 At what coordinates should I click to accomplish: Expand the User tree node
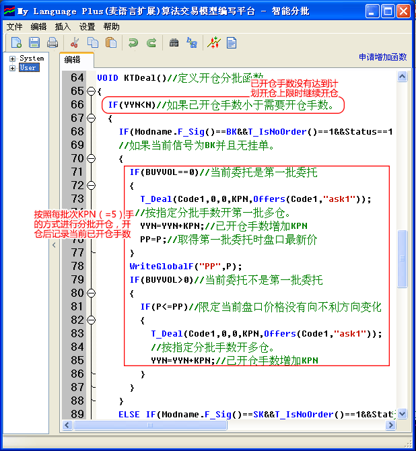point(12,68)
